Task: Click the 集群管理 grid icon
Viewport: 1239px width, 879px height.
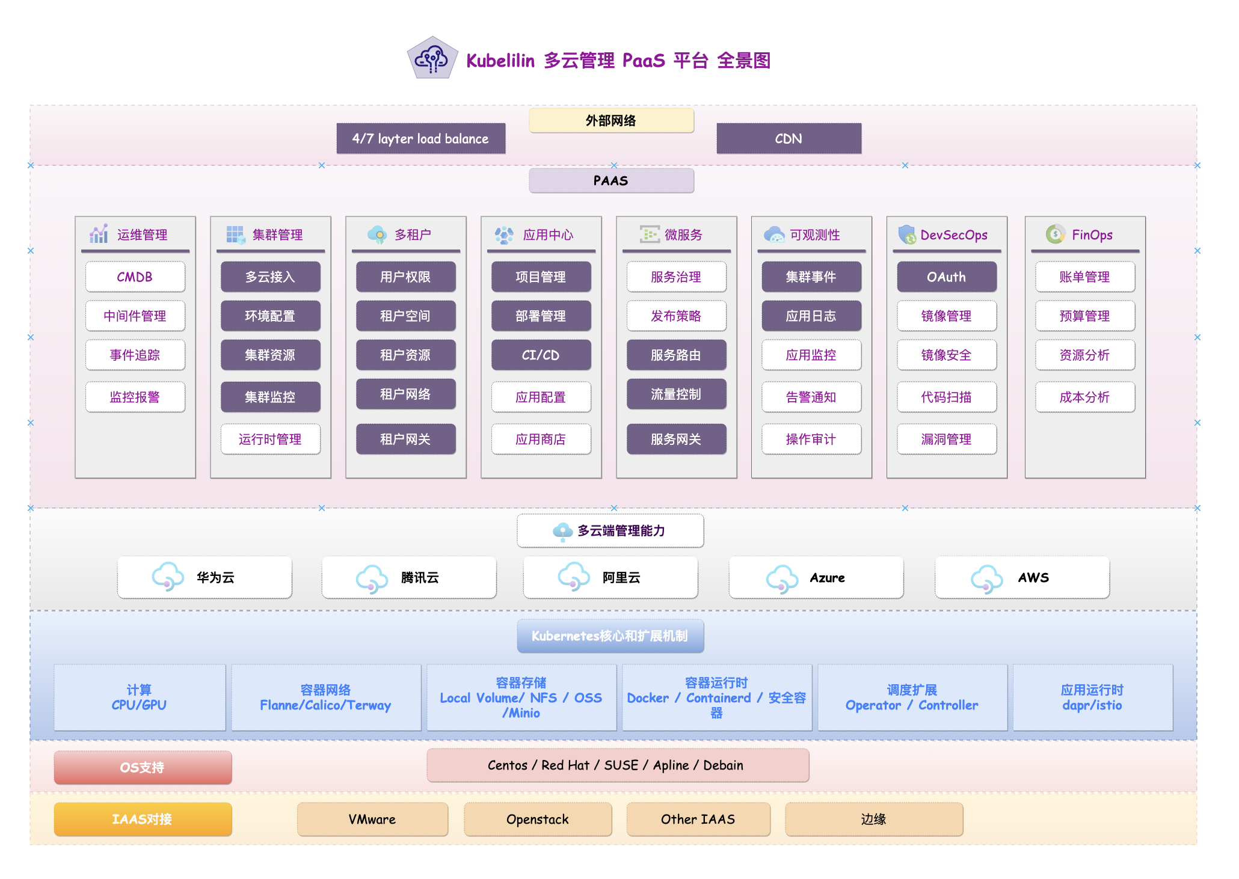Action: point(235,234)
